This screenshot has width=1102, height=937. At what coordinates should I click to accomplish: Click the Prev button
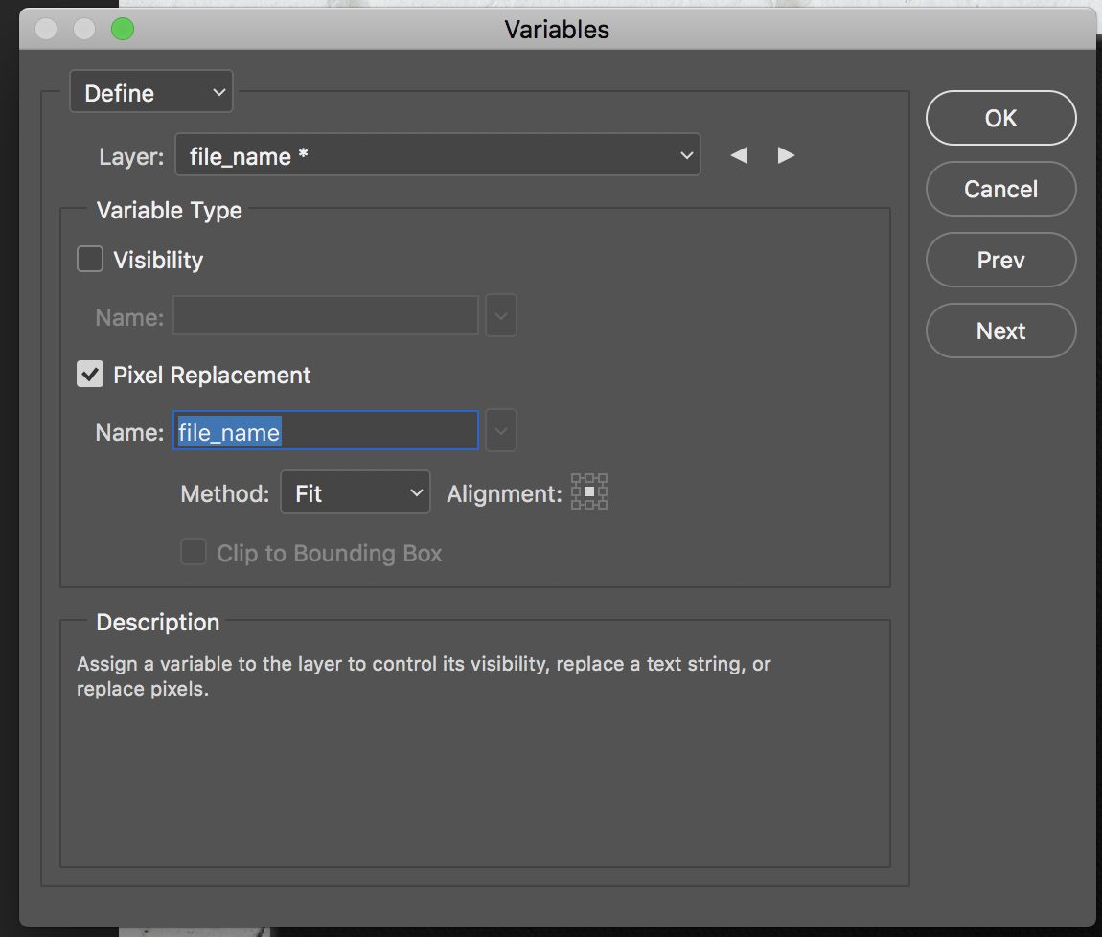(x=1000, y=260)
